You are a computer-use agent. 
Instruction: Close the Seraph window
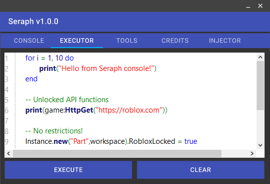pos(260,6)
